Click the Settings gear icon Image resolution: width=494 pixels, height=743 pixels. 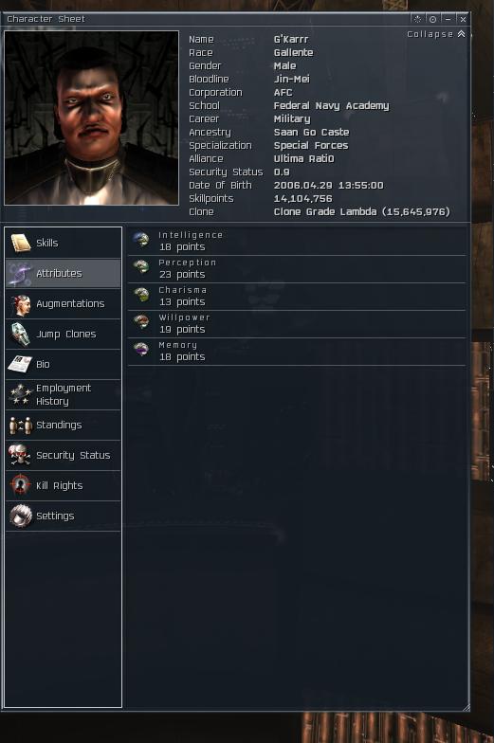point(21,516)
